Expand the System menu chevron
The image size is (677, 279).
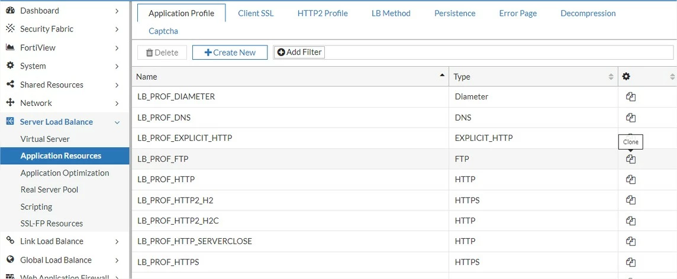click(x=117, y=66)
